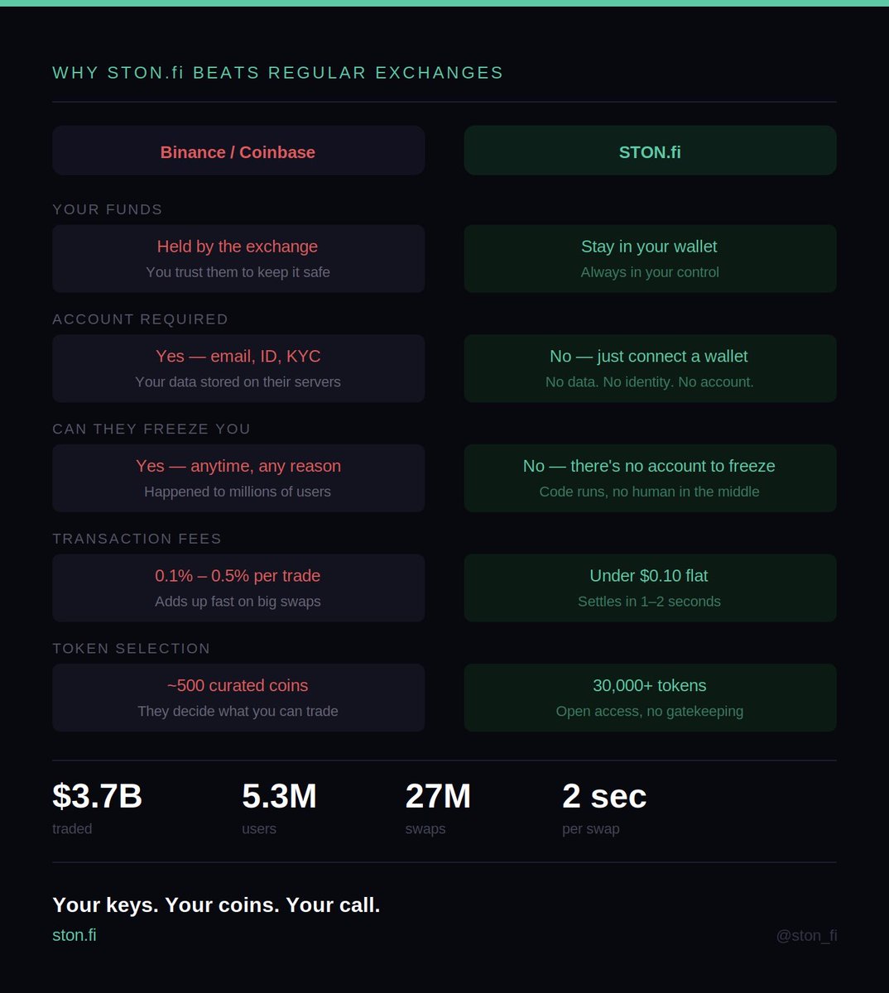Screen dimensions: 889x993
Task: Open the 'Yes — anytime, any reason' card
Action: [238, 478]
